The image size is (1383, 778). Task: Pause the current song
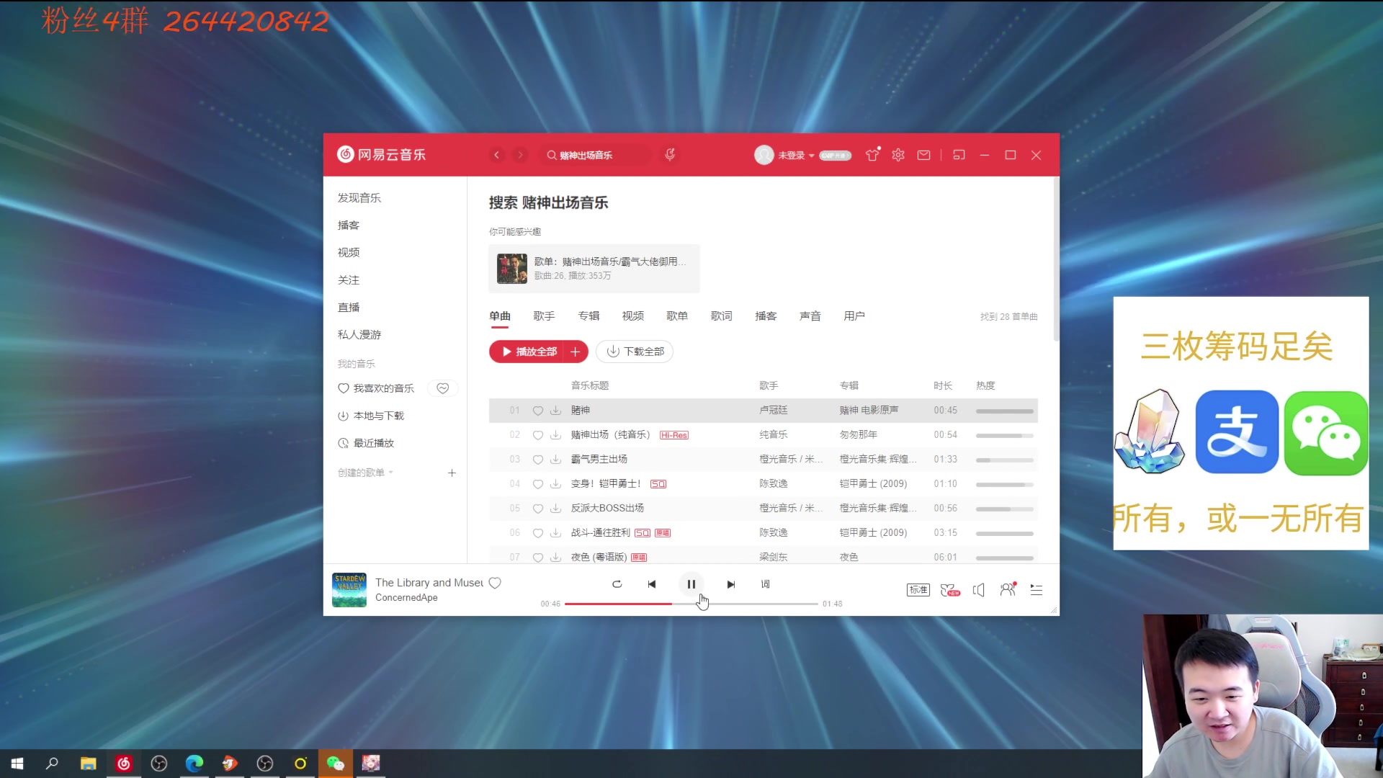click(691, 584)
